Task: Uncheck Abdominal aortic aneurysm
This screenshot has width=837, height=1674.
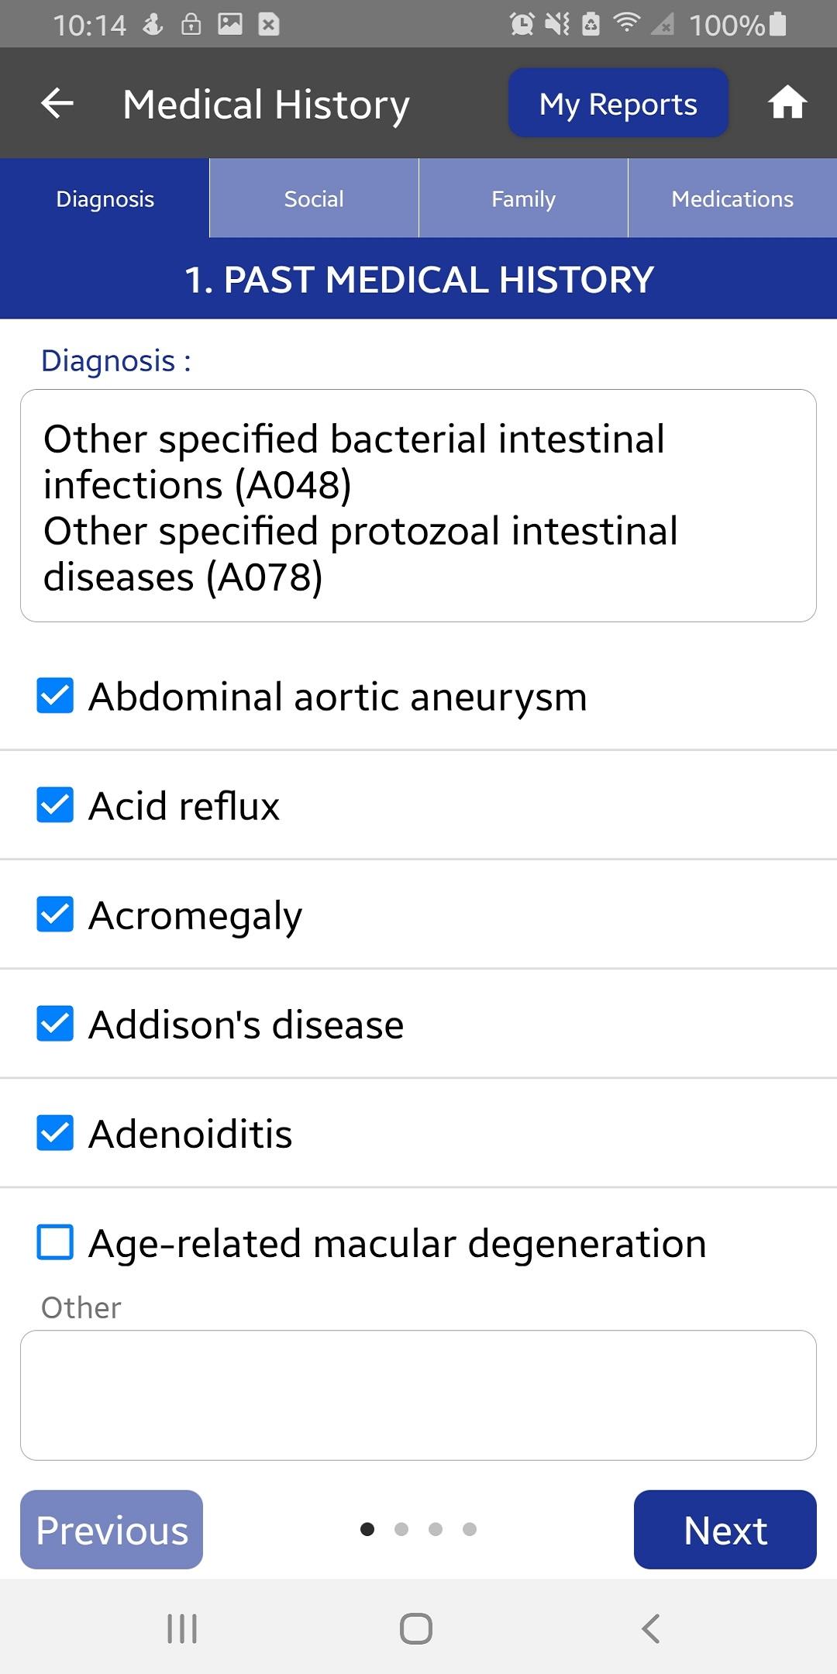Action: click(55, 695)
